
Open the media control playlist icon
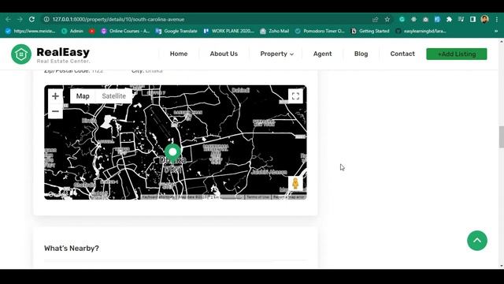coord(461,19)
